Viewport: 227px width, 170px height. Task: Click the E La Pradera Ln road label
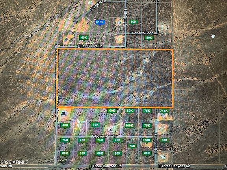pos(90,46)
